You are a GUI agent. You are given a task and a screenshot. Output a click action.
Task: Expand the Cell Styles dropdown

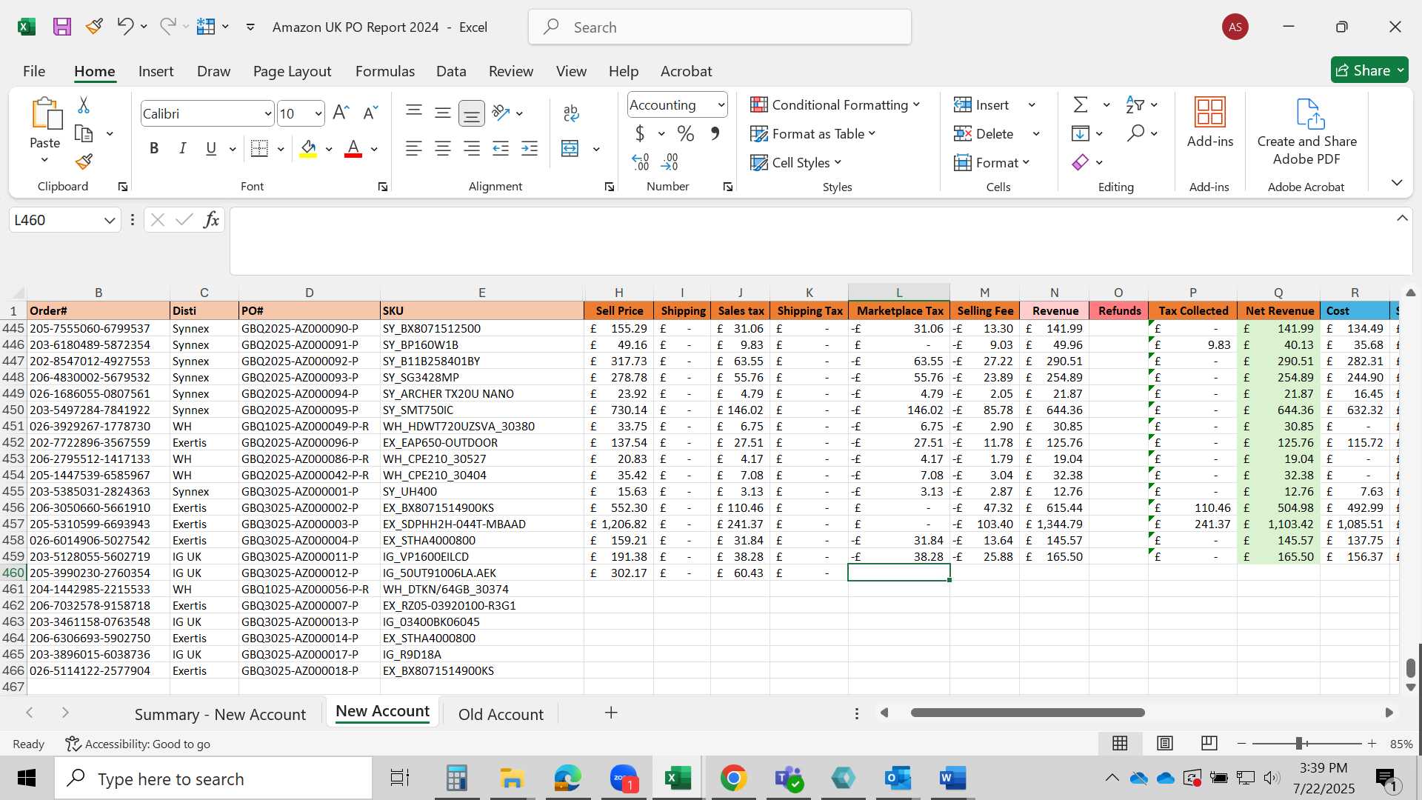pyautogui.click(x=838, y=162)
